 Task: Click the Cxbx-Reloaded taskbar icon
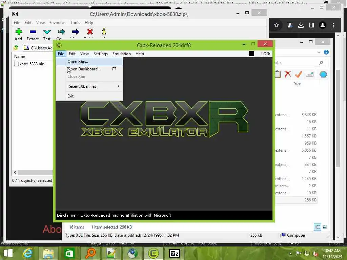(153, 253)
